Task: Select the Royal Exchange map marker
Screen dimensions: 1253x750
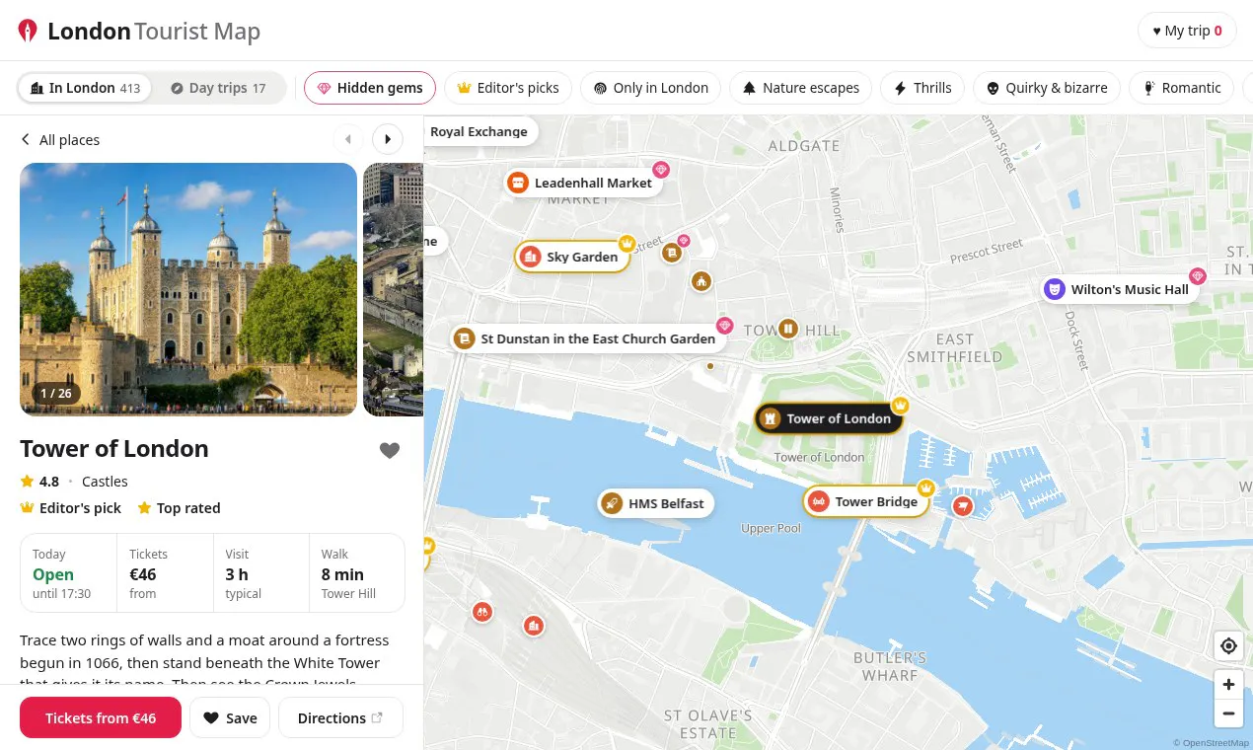Action: (479, 131)
